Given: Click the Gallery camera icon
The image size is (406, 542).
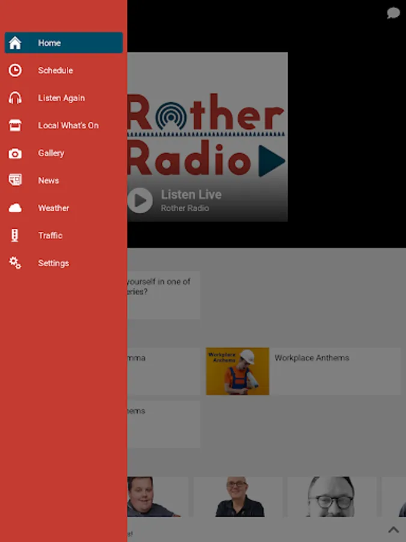Looking at the screenshot, I should point(15,153).
